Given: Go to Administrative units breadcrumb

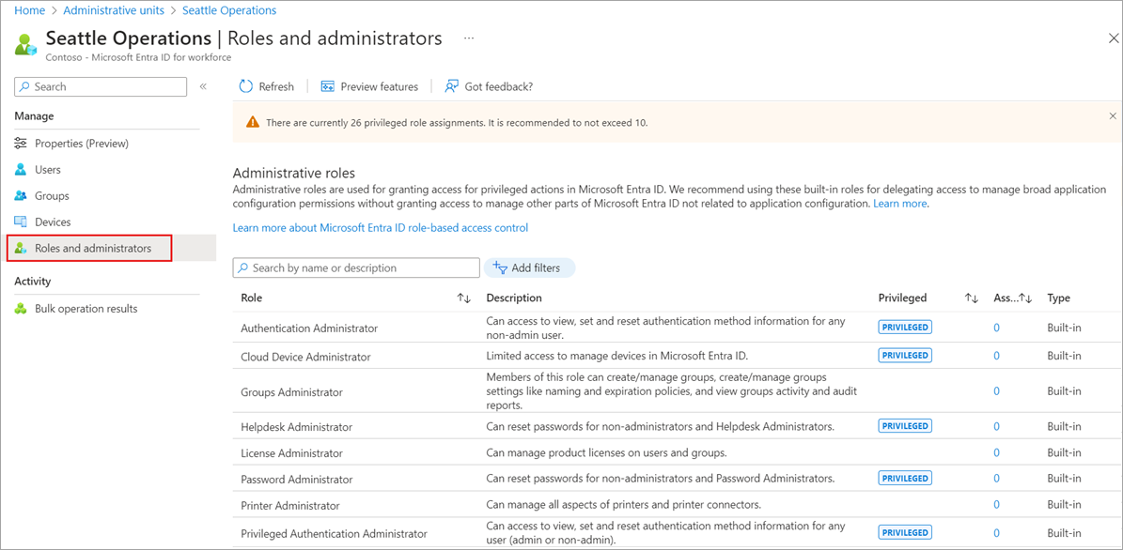Looking at the screenshot, I should pos(114,10).
